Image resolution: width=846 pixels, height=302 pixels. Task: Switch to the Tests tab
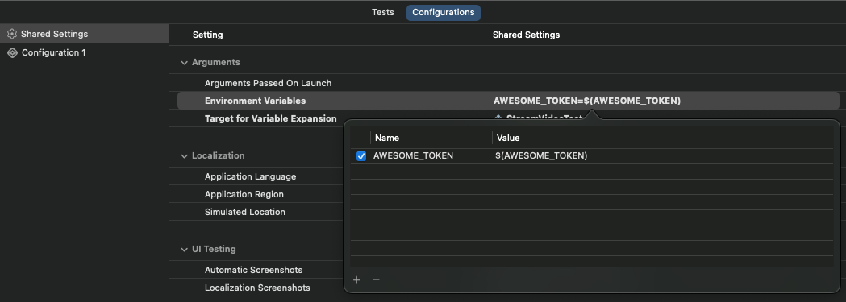coord(382,12)
